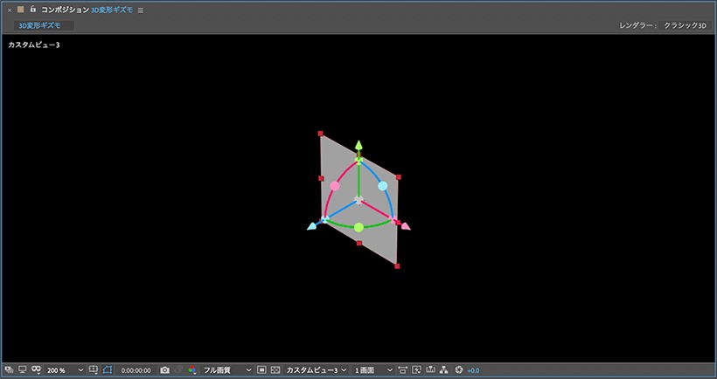Open the show channel RGB icon
The image size is (717, 379).
[192, 370]
